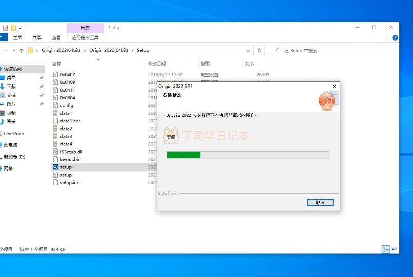413x277 pixels.
Task: Open 下载 in the navigation pane
Action: click(x=11, y=87)
